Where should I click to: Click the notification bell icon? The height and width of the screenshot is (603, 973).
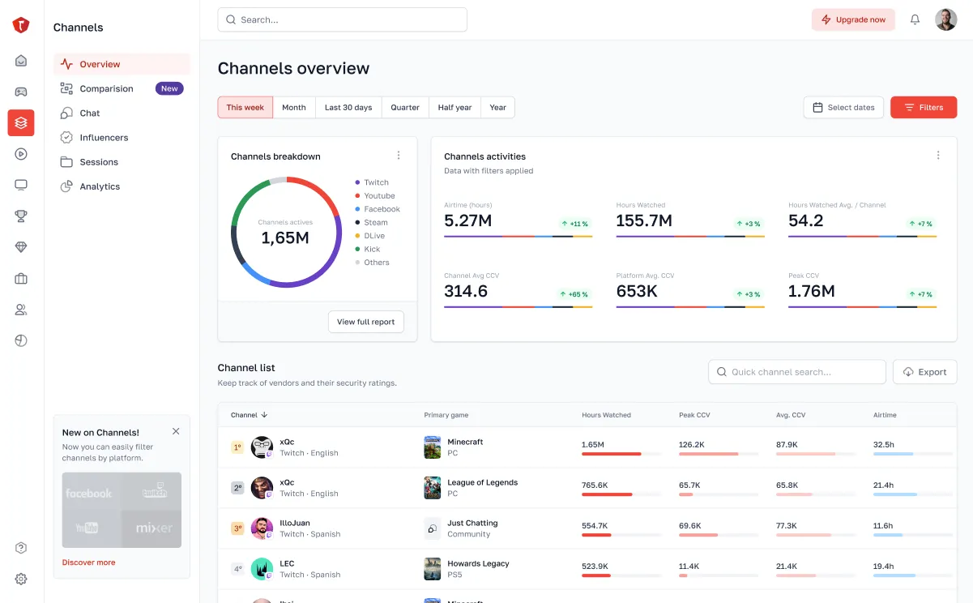coord(915,19)
